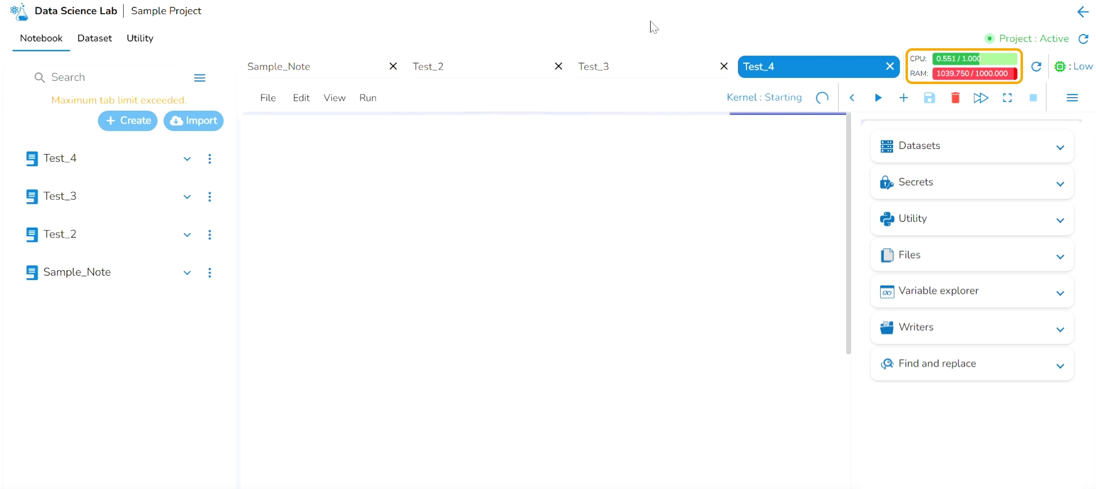Screen dimensions: 1096x489
Task: Click the Low resource chip icon
Action: click(1060, 67)
